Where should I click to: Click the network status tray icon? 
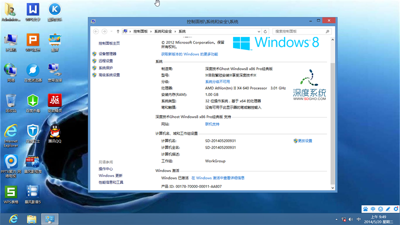pyautogui.click(x=343, y=219)
